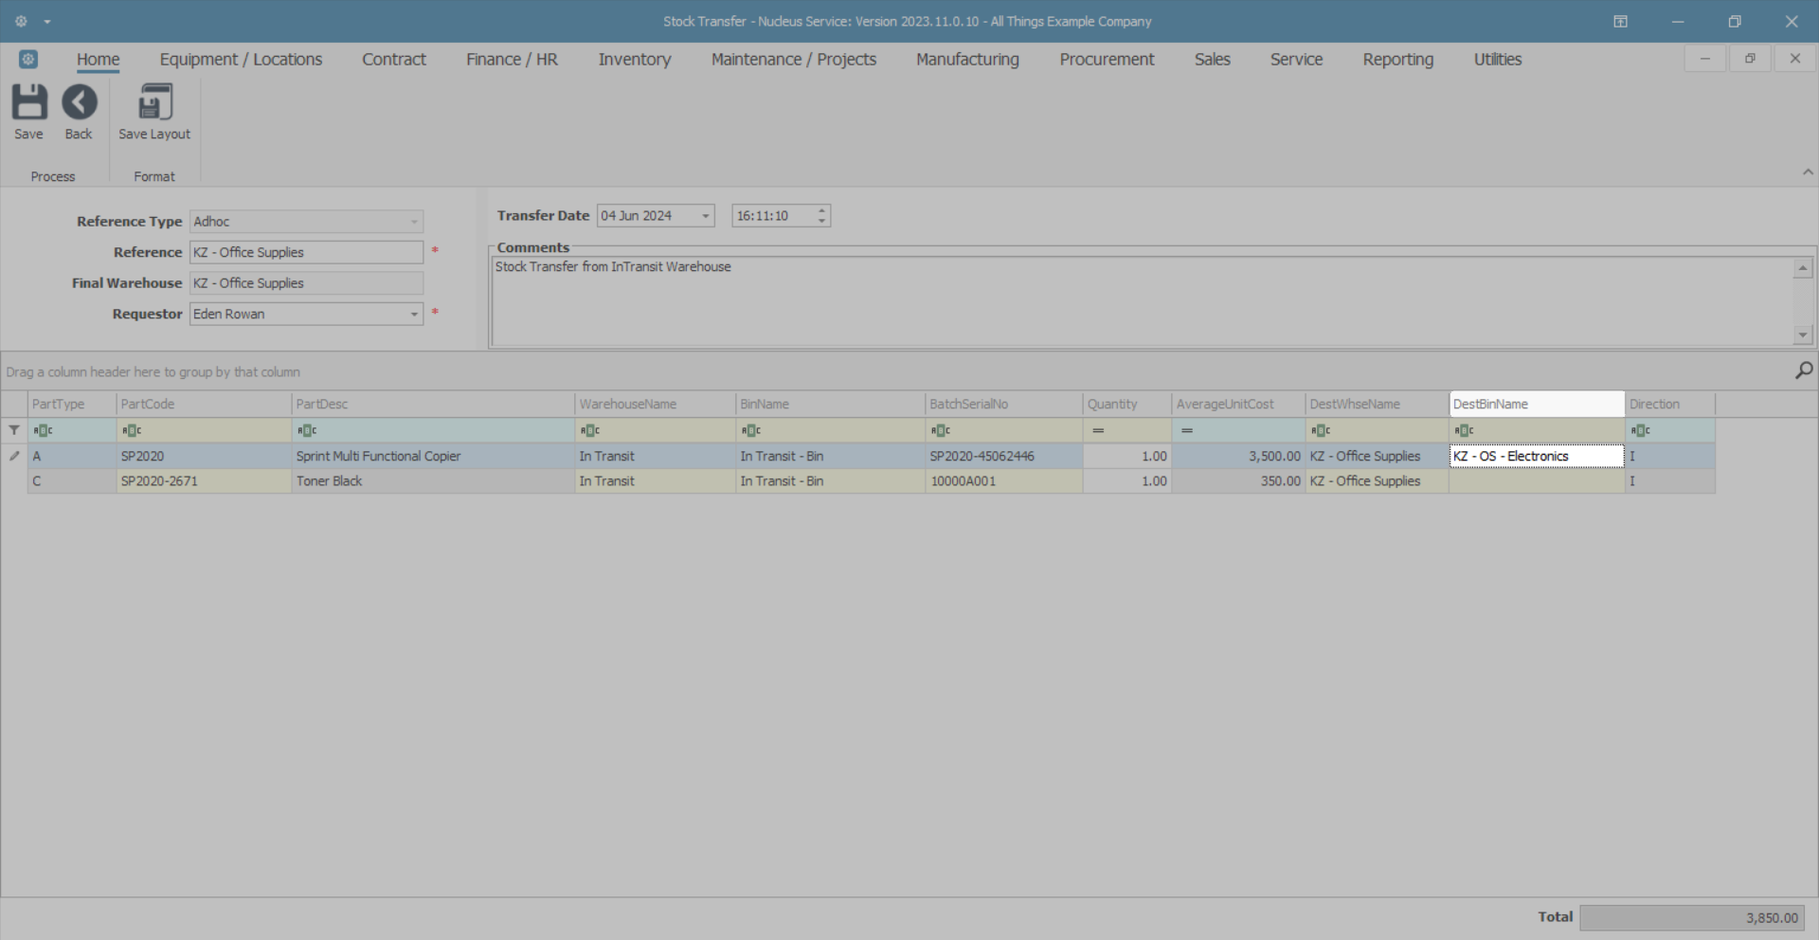1819x940 pixels.
Task: Collapse the ribbon with the chevron
Action: click(1808, 172)
